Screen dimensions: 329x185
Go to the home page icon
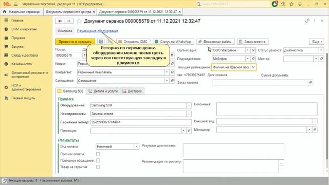[5, 12]
